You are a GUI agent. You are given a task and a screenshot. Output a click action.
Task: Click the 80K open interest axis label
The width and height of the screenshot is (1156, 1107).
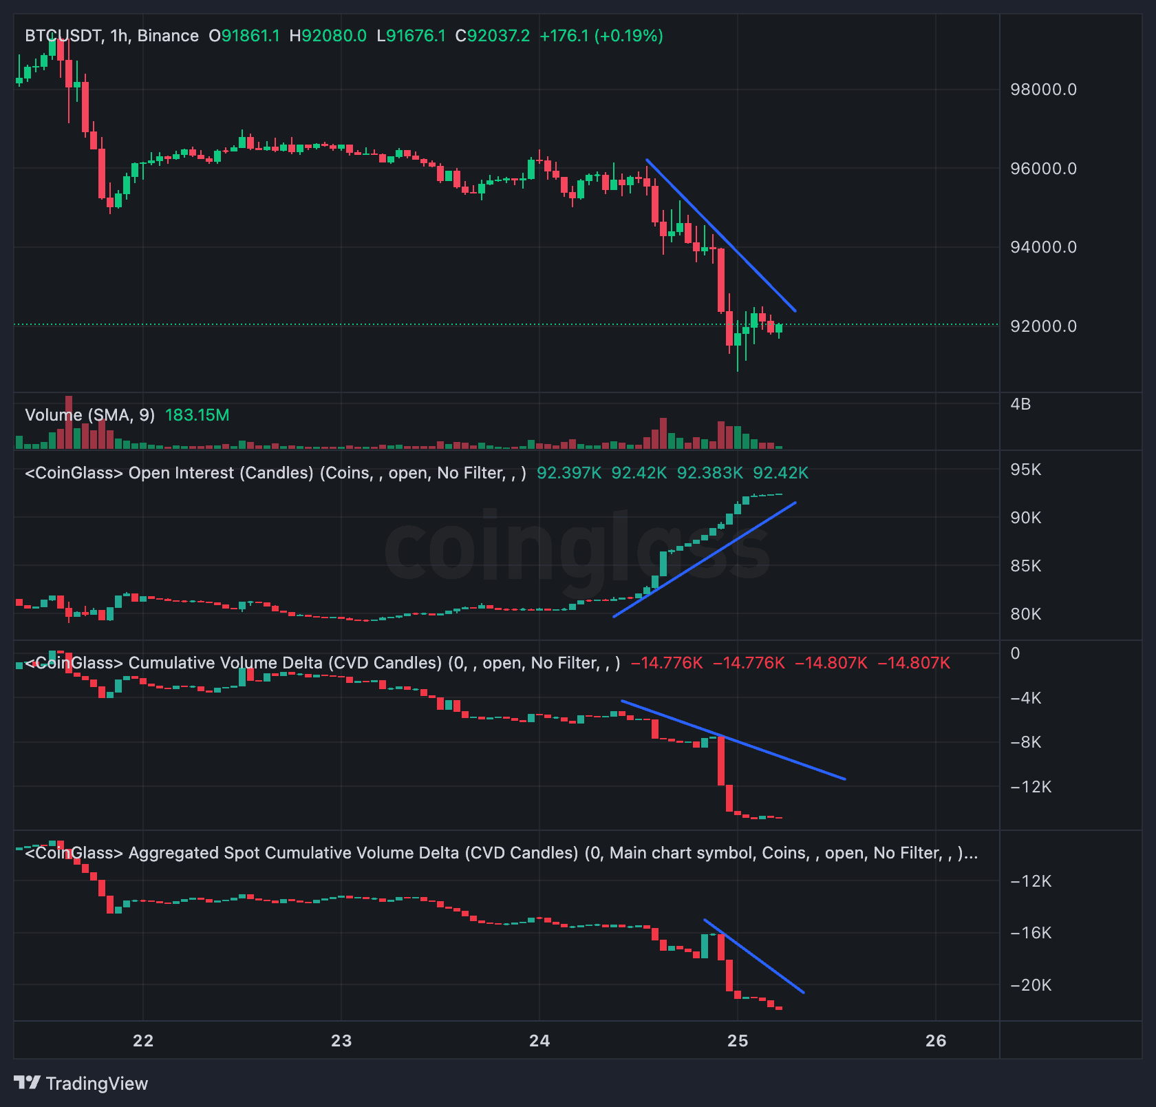pos(1025,614)
